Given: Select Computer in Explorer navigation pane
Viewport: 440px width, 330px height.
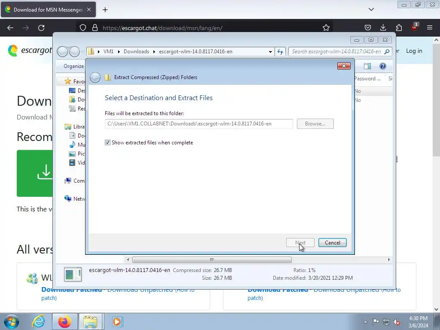Looking at the screenshot, I should [75, 181].
